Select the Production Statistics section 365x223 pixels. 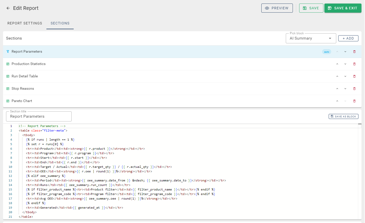coord(182,64)
